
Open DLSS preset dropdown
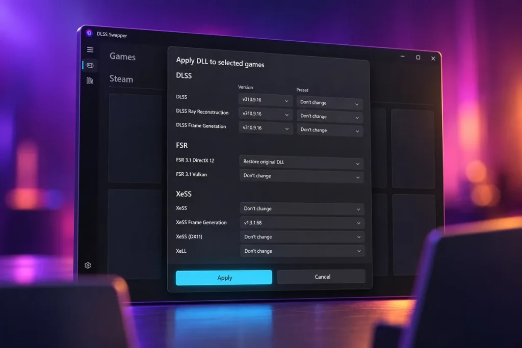click(329, 103)
